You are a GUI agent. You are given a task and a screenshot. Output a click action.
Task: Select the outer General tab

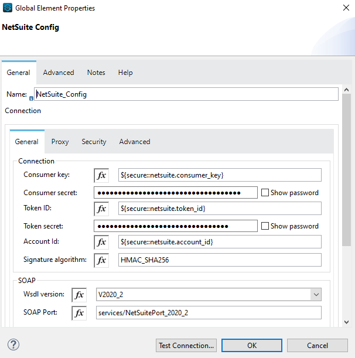(19, 73)
